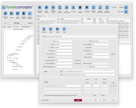Click the Move Up arrow icon
The height and width of the screenshot is (108, 136).
point(126,7)
